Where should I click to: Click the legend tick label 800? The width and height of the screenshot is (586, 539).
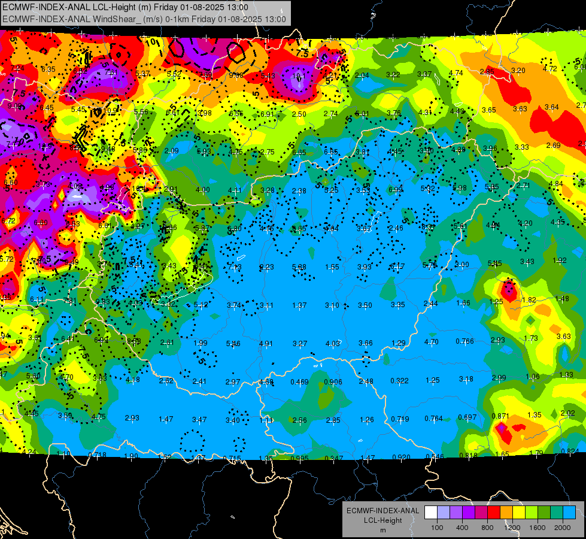point(487,528)
